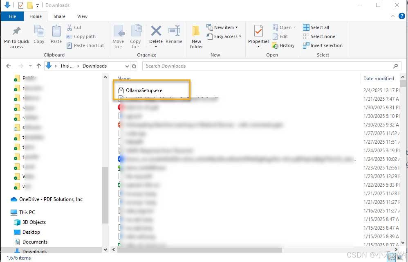The width and height of the screenshot is (408, 262).
Task: Select the OllamaSetup.exe file
Action: (144, 90)
